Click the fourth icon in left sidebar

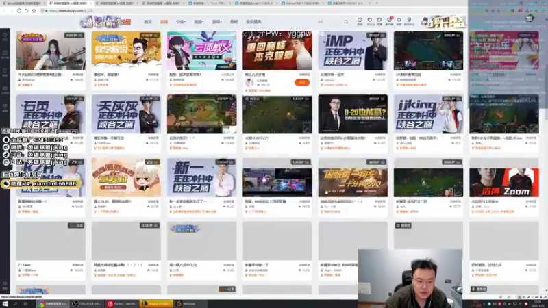[5, 90]
